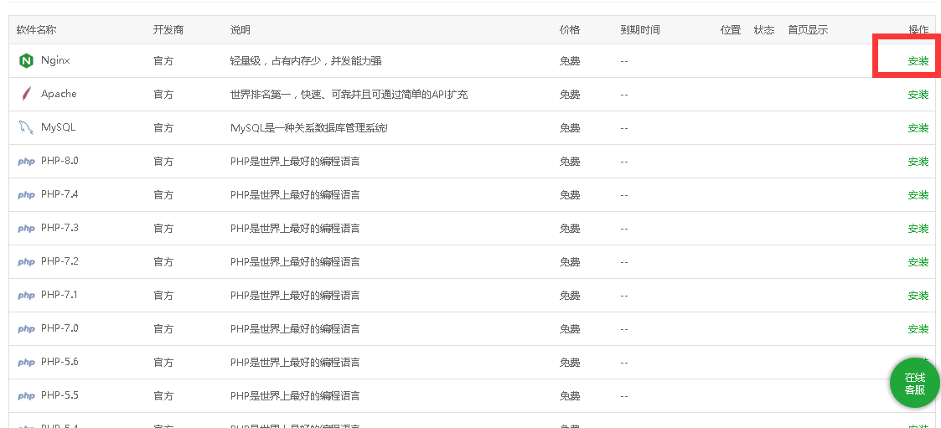Install PHP-7.0 via its 安装 link
This screenshot has height=428, width=941.
tap(918, 329)
